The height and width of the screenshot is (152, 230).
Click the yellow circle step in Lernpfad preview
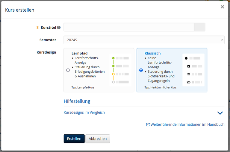(113, 74)
